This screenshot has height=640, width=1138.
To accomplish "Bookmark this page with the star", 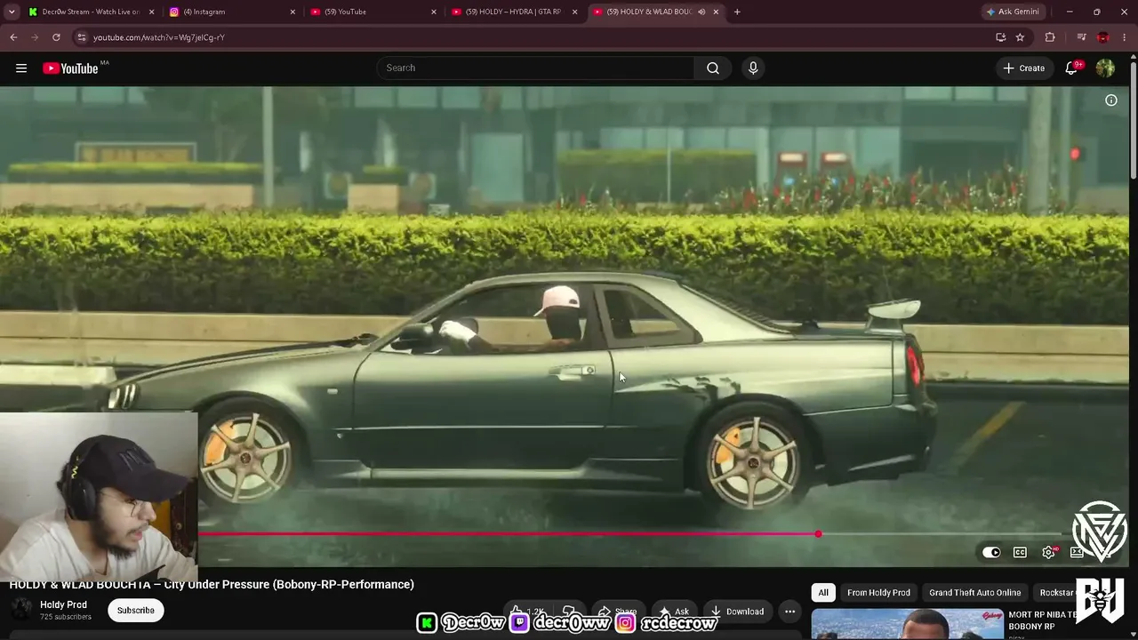I will pyautogui.click(x=1020, y=37).
